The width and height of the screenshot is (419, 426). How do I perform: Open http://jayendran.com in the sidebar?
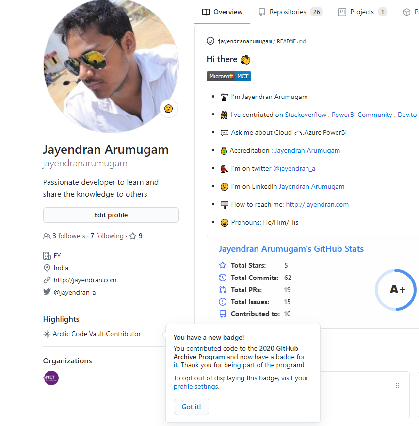coord(85,280)
